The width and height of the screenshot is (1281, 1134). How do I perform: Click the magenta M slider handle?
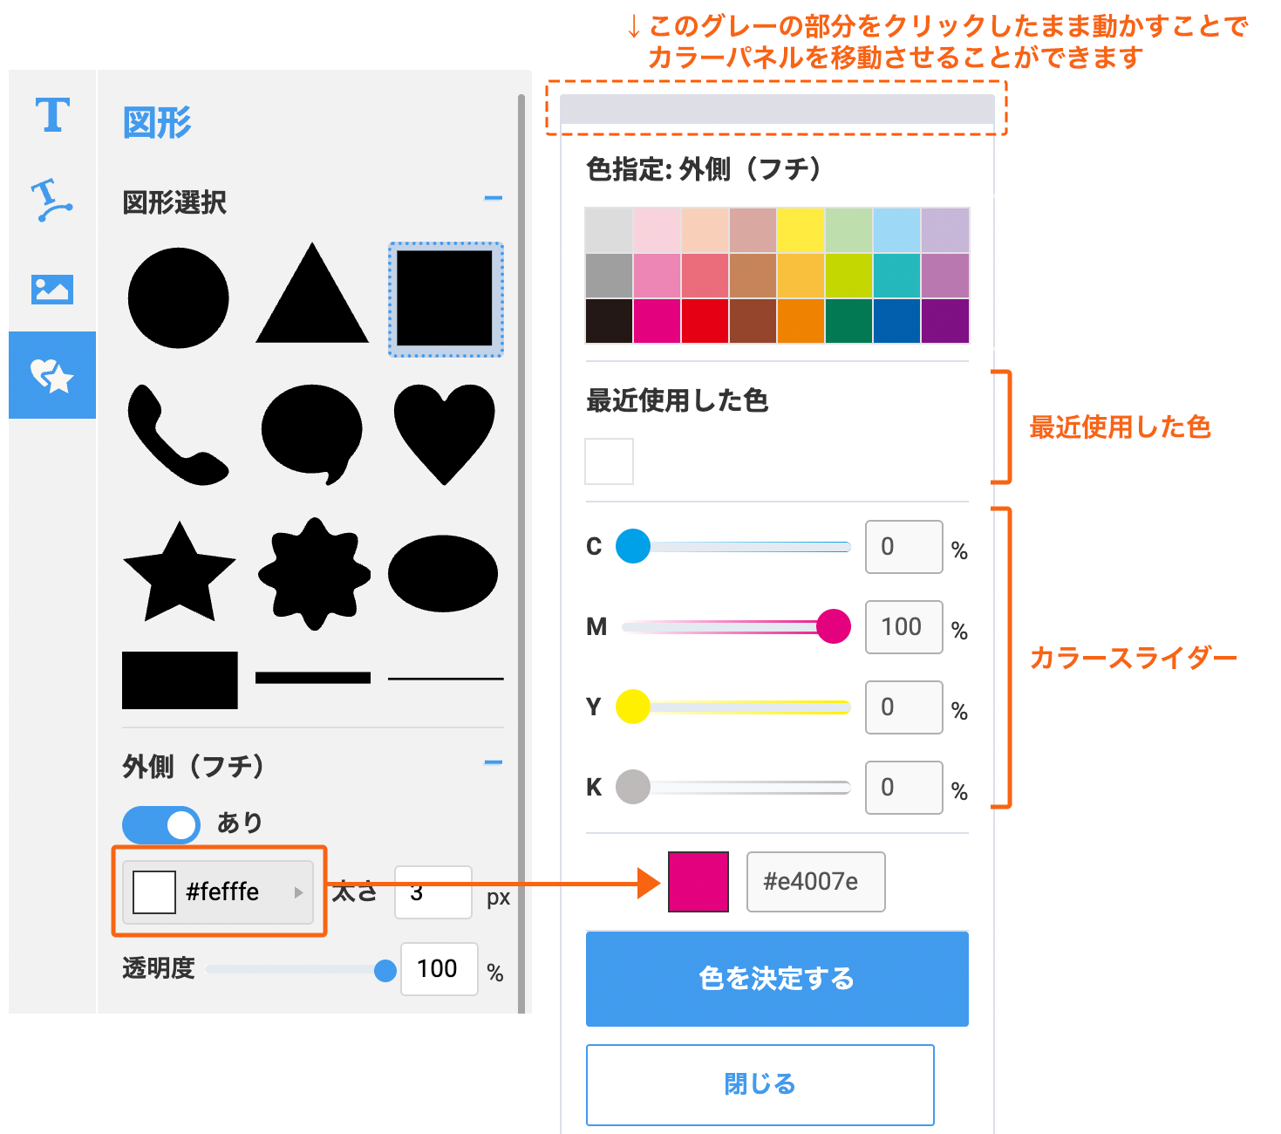[834, 626]
